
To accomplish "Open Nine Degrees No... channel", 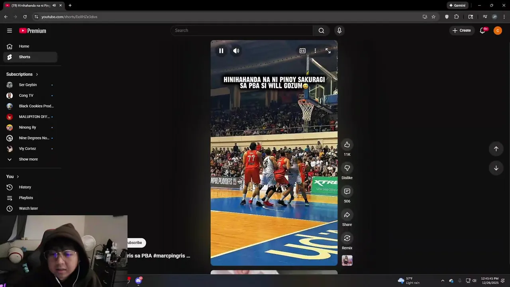I will click(30, 138).
